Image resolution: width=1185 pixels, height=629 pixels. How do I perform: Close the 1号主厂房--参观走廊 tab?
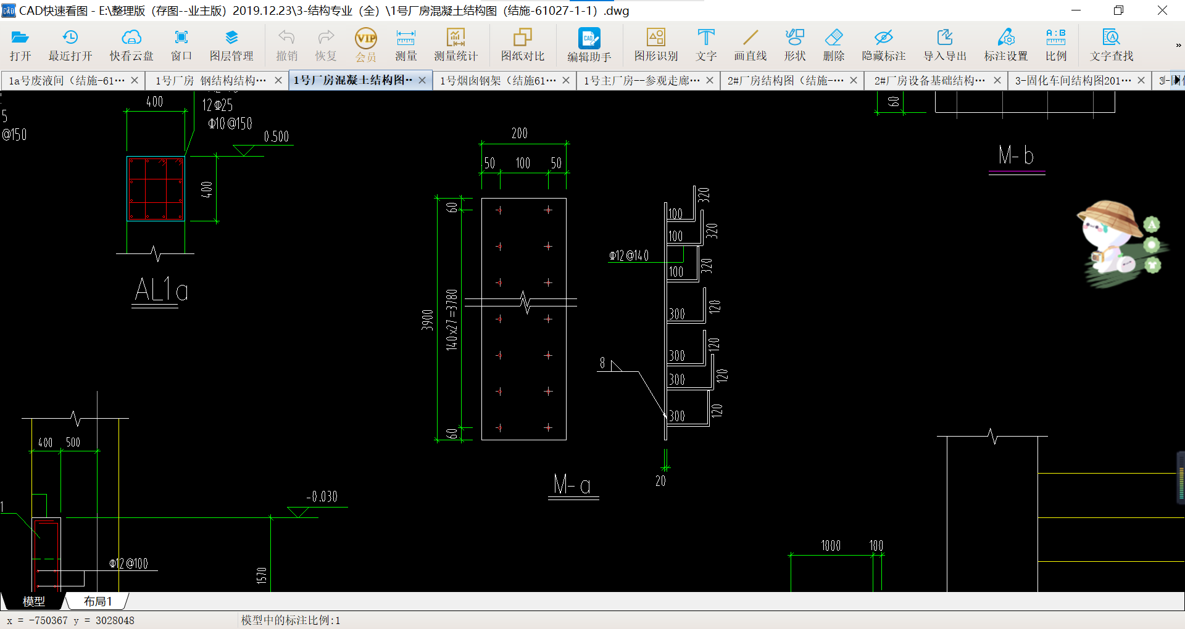click(710, 80)
